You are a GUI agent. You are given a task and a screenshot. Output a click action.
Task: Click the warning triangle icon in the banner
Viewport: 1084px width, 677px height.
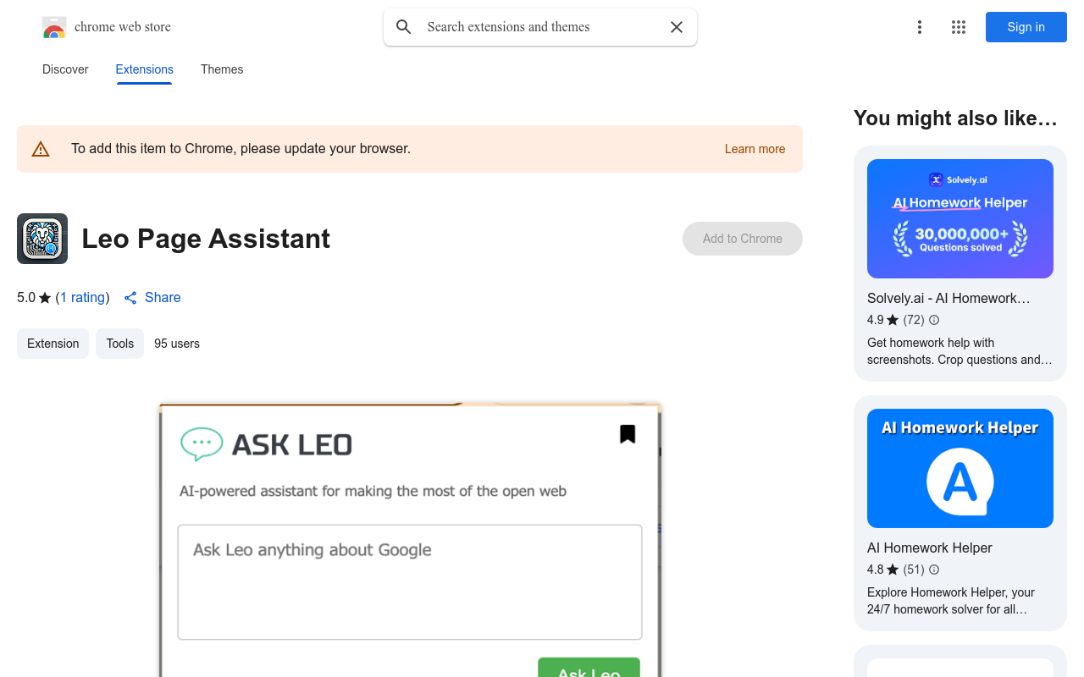pos(40,148)
